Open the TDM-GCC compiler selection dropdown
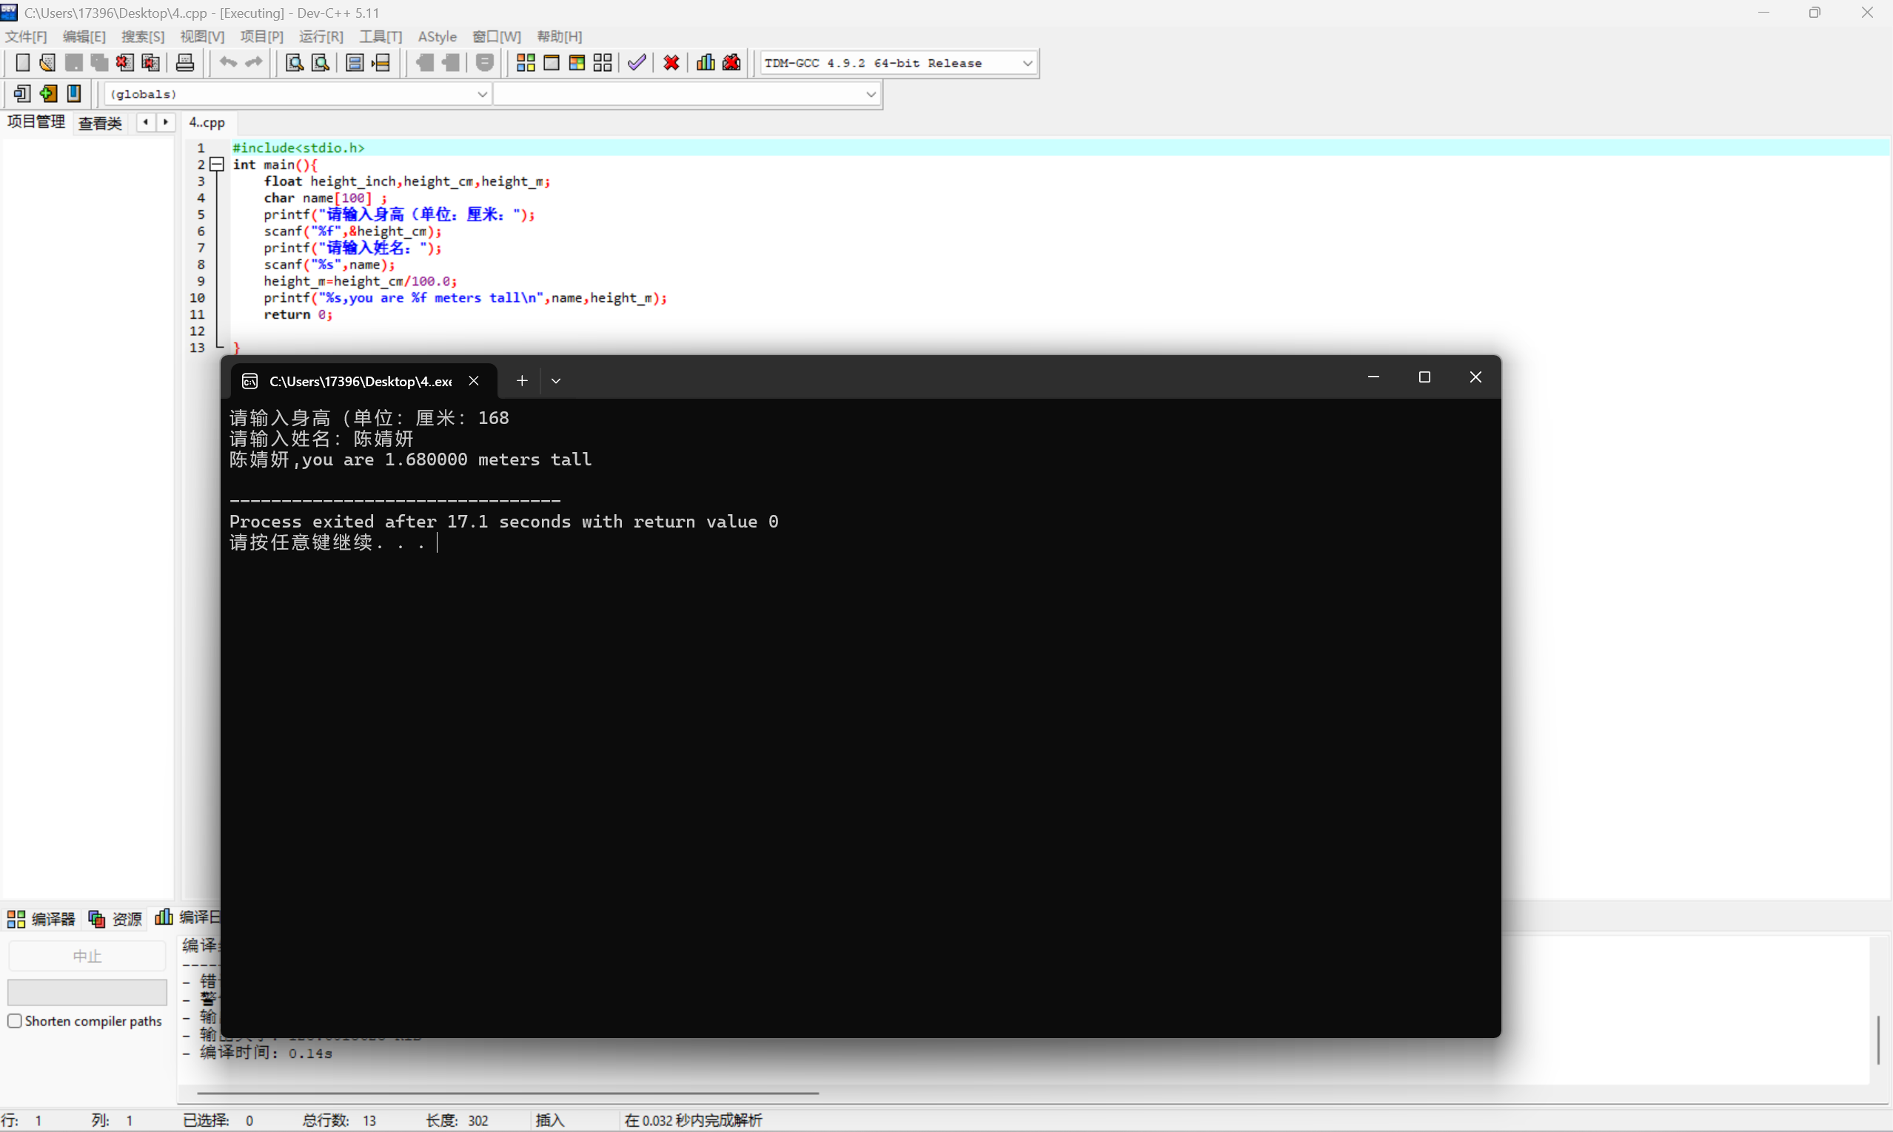Screen dimensions: 1893x1132 point(1028,63)
